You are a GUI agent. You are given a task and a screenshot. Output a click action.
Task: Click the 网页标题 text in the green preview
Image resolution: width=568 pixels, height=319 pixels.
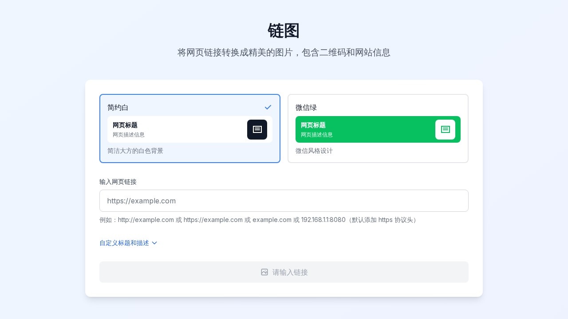point(313,125)
